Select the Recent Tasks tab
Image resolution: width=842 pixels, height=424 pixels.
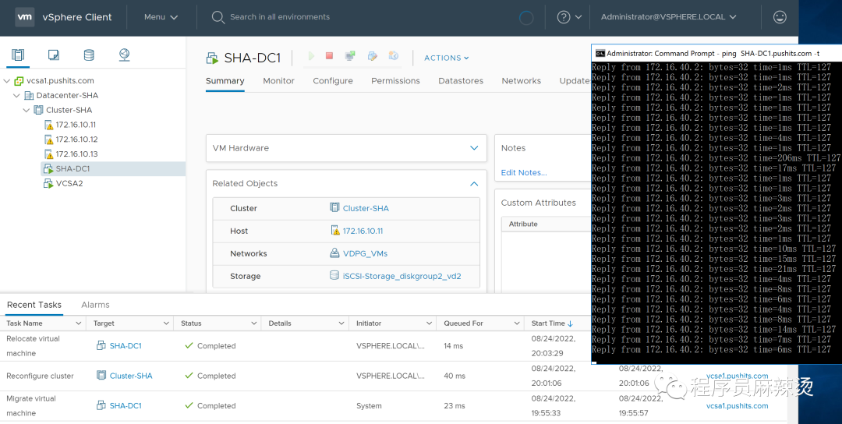34,305
